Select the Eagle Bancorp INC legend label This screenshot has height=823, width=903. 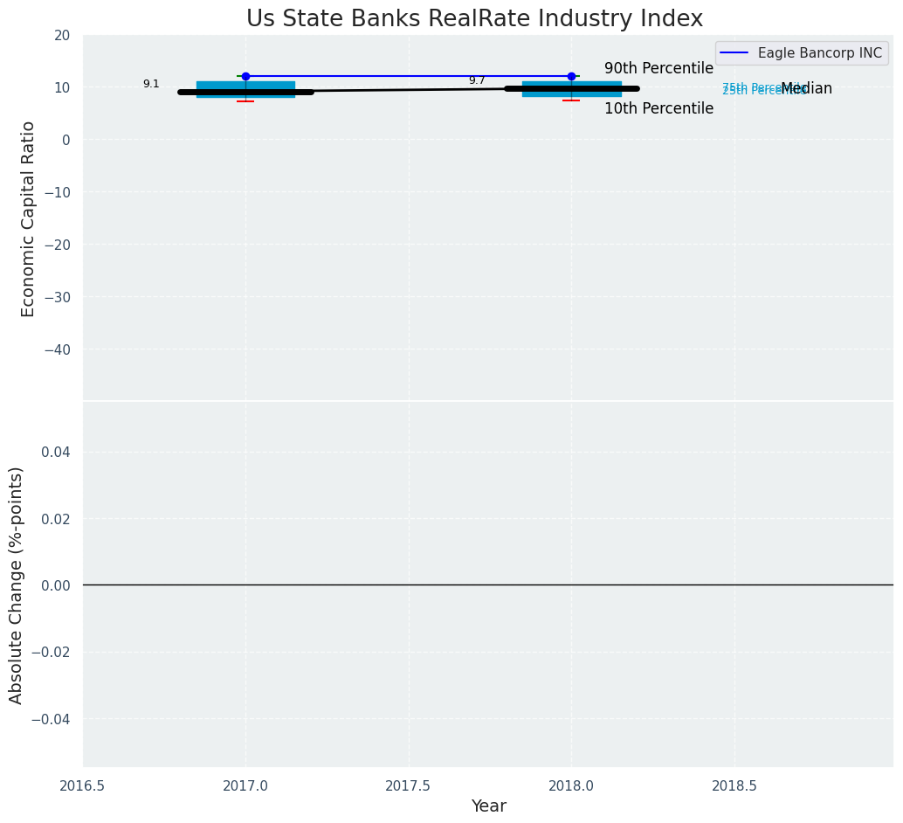coord(819,53)
